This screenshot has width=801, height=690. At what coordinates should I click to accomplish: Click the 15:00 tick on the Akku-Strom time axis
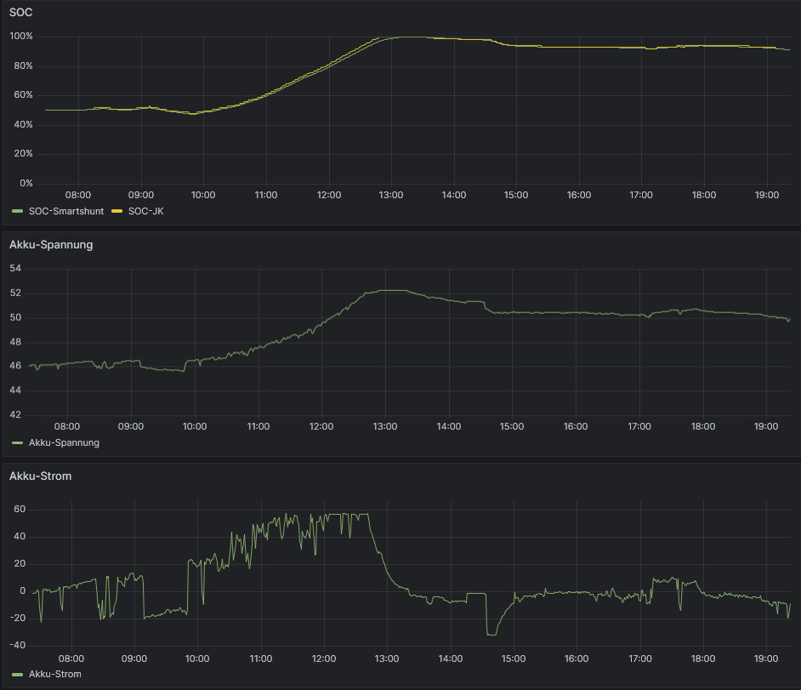coord(514,659)
